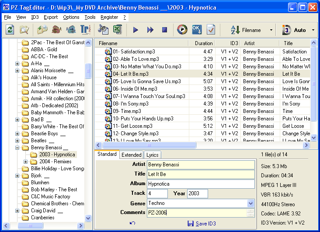Collapse the Benny Benassi folder node
320x232 pixels.
(x=17, y=148)
